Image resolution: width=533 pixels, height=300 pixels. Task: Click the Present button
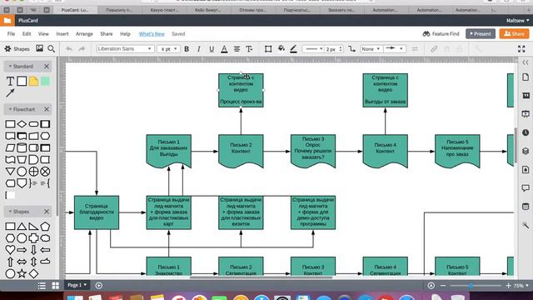pos(481,33)
